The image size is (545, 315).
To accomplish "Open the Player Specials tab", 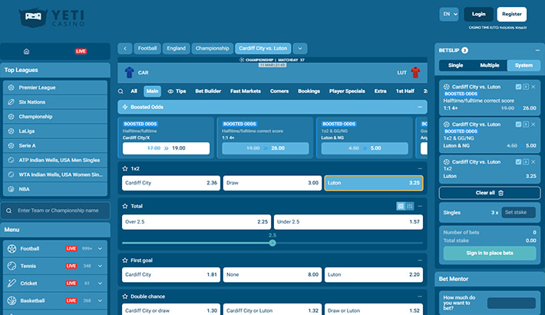I will pyautogui.click(x=347, y=91).
